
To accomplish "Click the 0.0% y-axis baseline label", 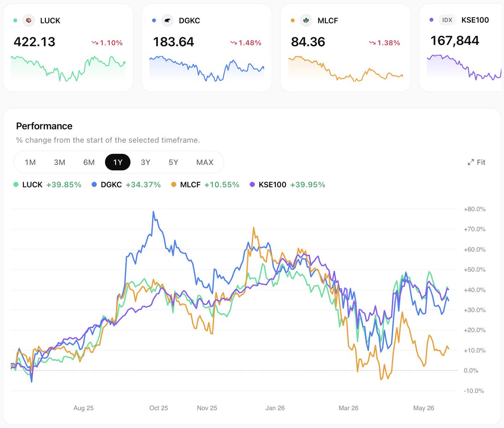I will (471, 370).
